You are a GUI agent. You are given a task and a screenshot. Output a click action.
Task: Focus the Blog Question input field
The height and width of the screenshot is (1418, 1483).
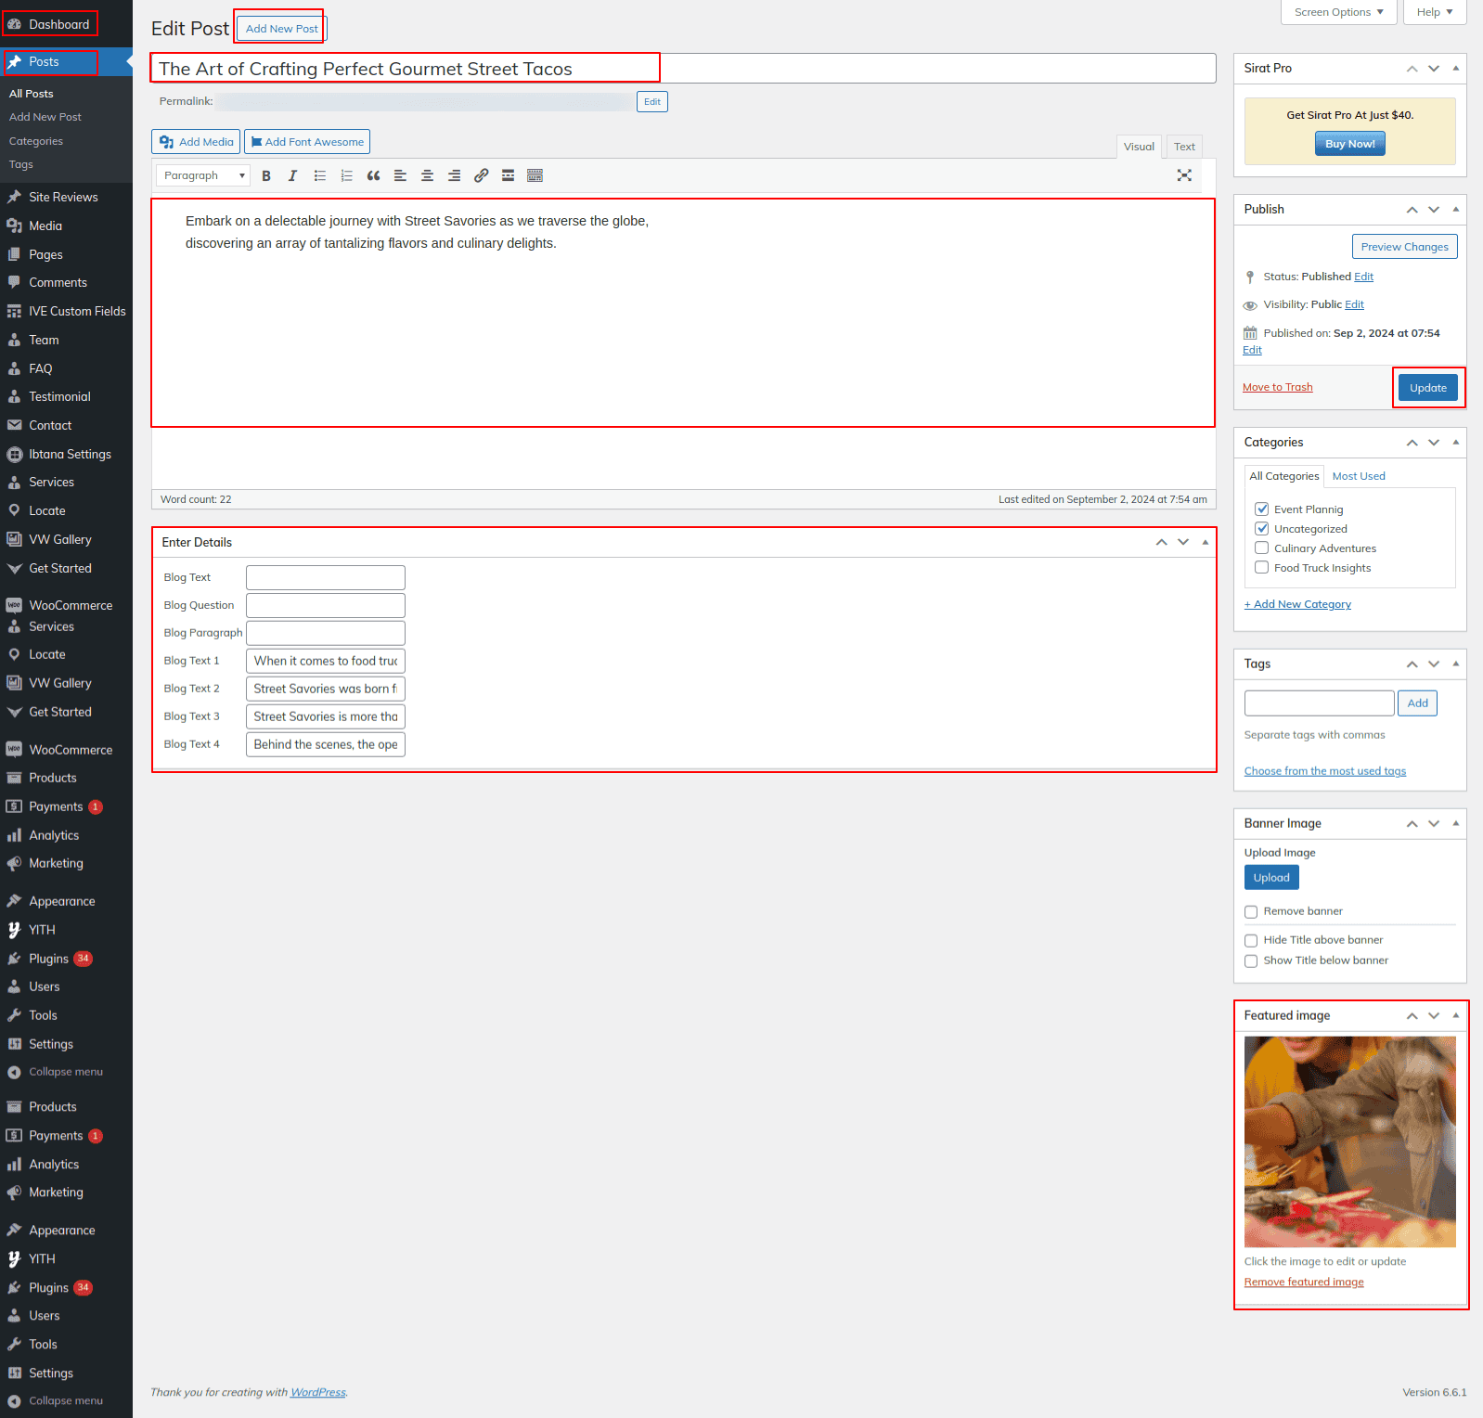pyautogui.click(x=326, y=605)
